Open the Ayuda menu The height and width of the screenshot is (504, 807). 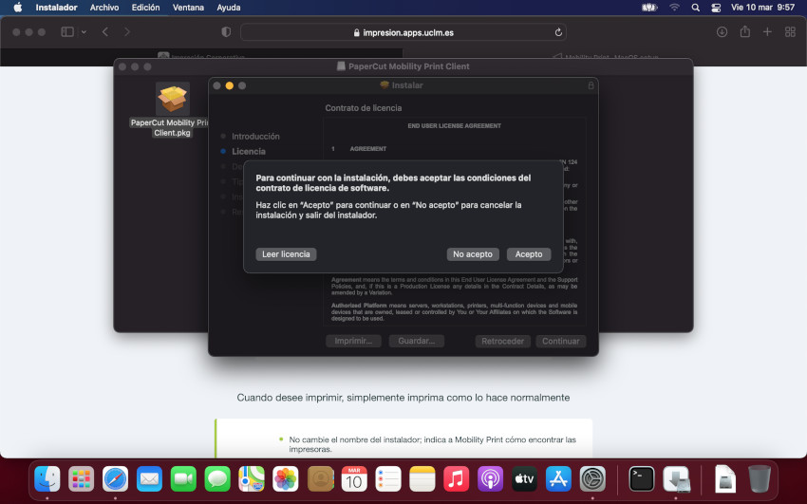[229, 8]
